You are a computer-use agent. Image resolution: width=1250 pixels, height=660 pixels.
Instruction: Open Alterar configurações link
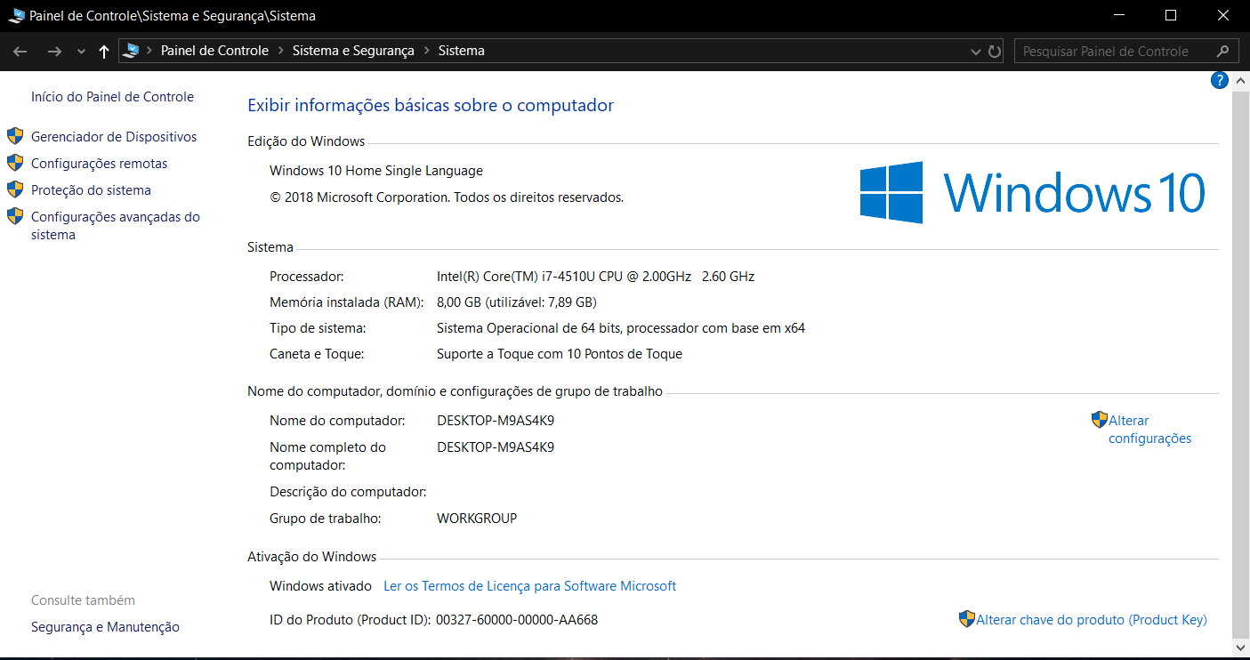click(x=1149, y=429)
